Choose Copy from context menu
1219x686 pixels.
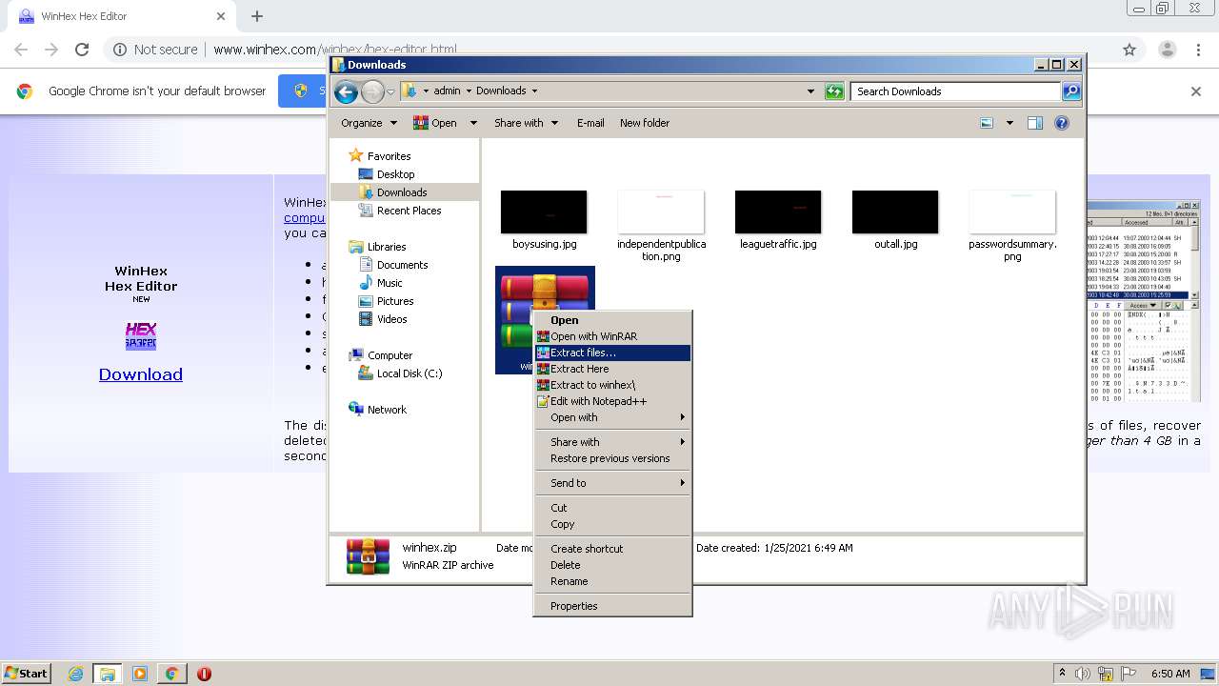[x=612, y=524]
